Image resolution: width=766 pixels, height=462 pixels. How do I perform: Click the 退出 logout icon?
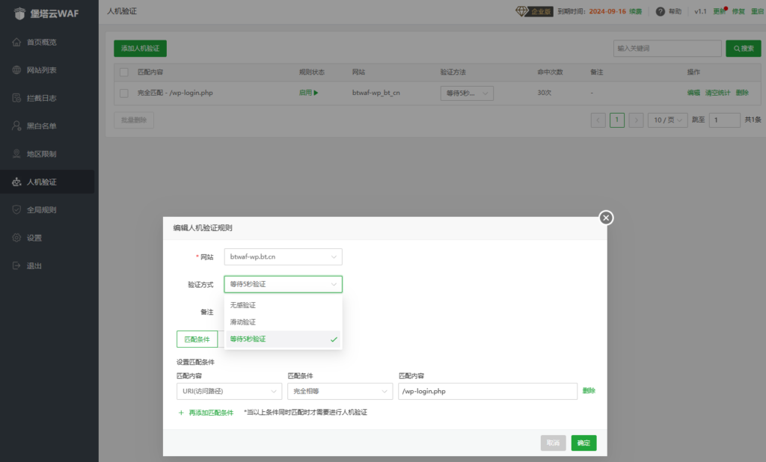[x=16, y=265]
